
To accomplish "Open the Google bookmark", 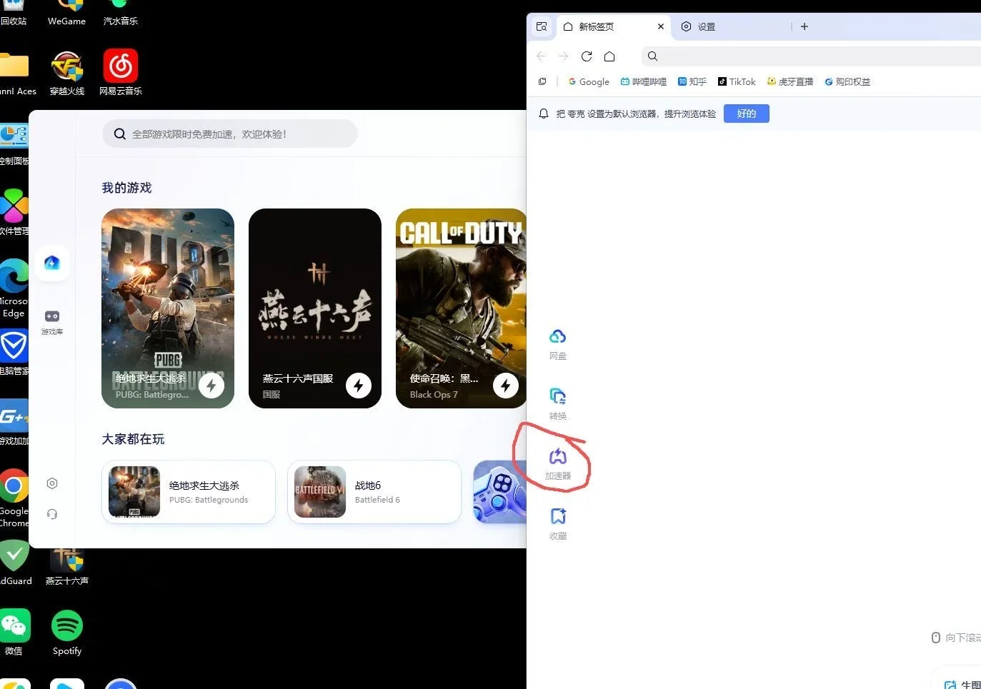I will pos(589,81).
